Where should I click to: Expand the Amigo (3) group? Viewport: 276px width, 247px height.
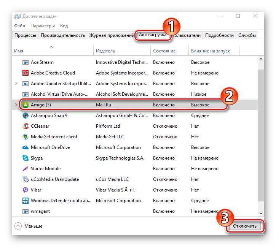(x=16, y=105)
